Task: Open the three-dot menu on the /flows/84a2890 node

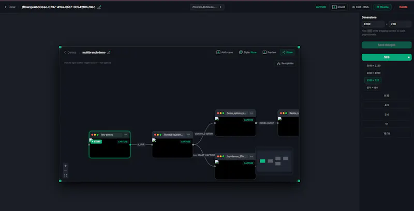Action: [x=188, y=135]
